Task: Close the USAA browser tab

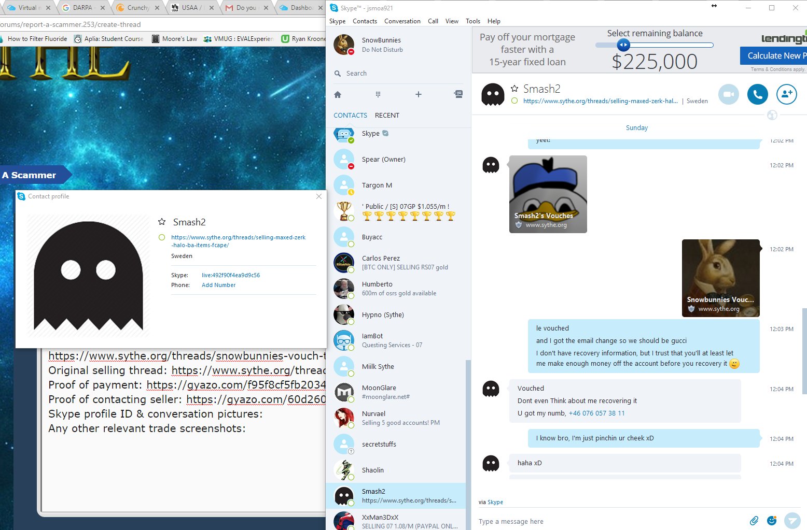Action: (x=212, y=8)
